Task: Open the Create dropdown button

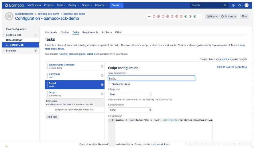Action: tap(117, 5)
